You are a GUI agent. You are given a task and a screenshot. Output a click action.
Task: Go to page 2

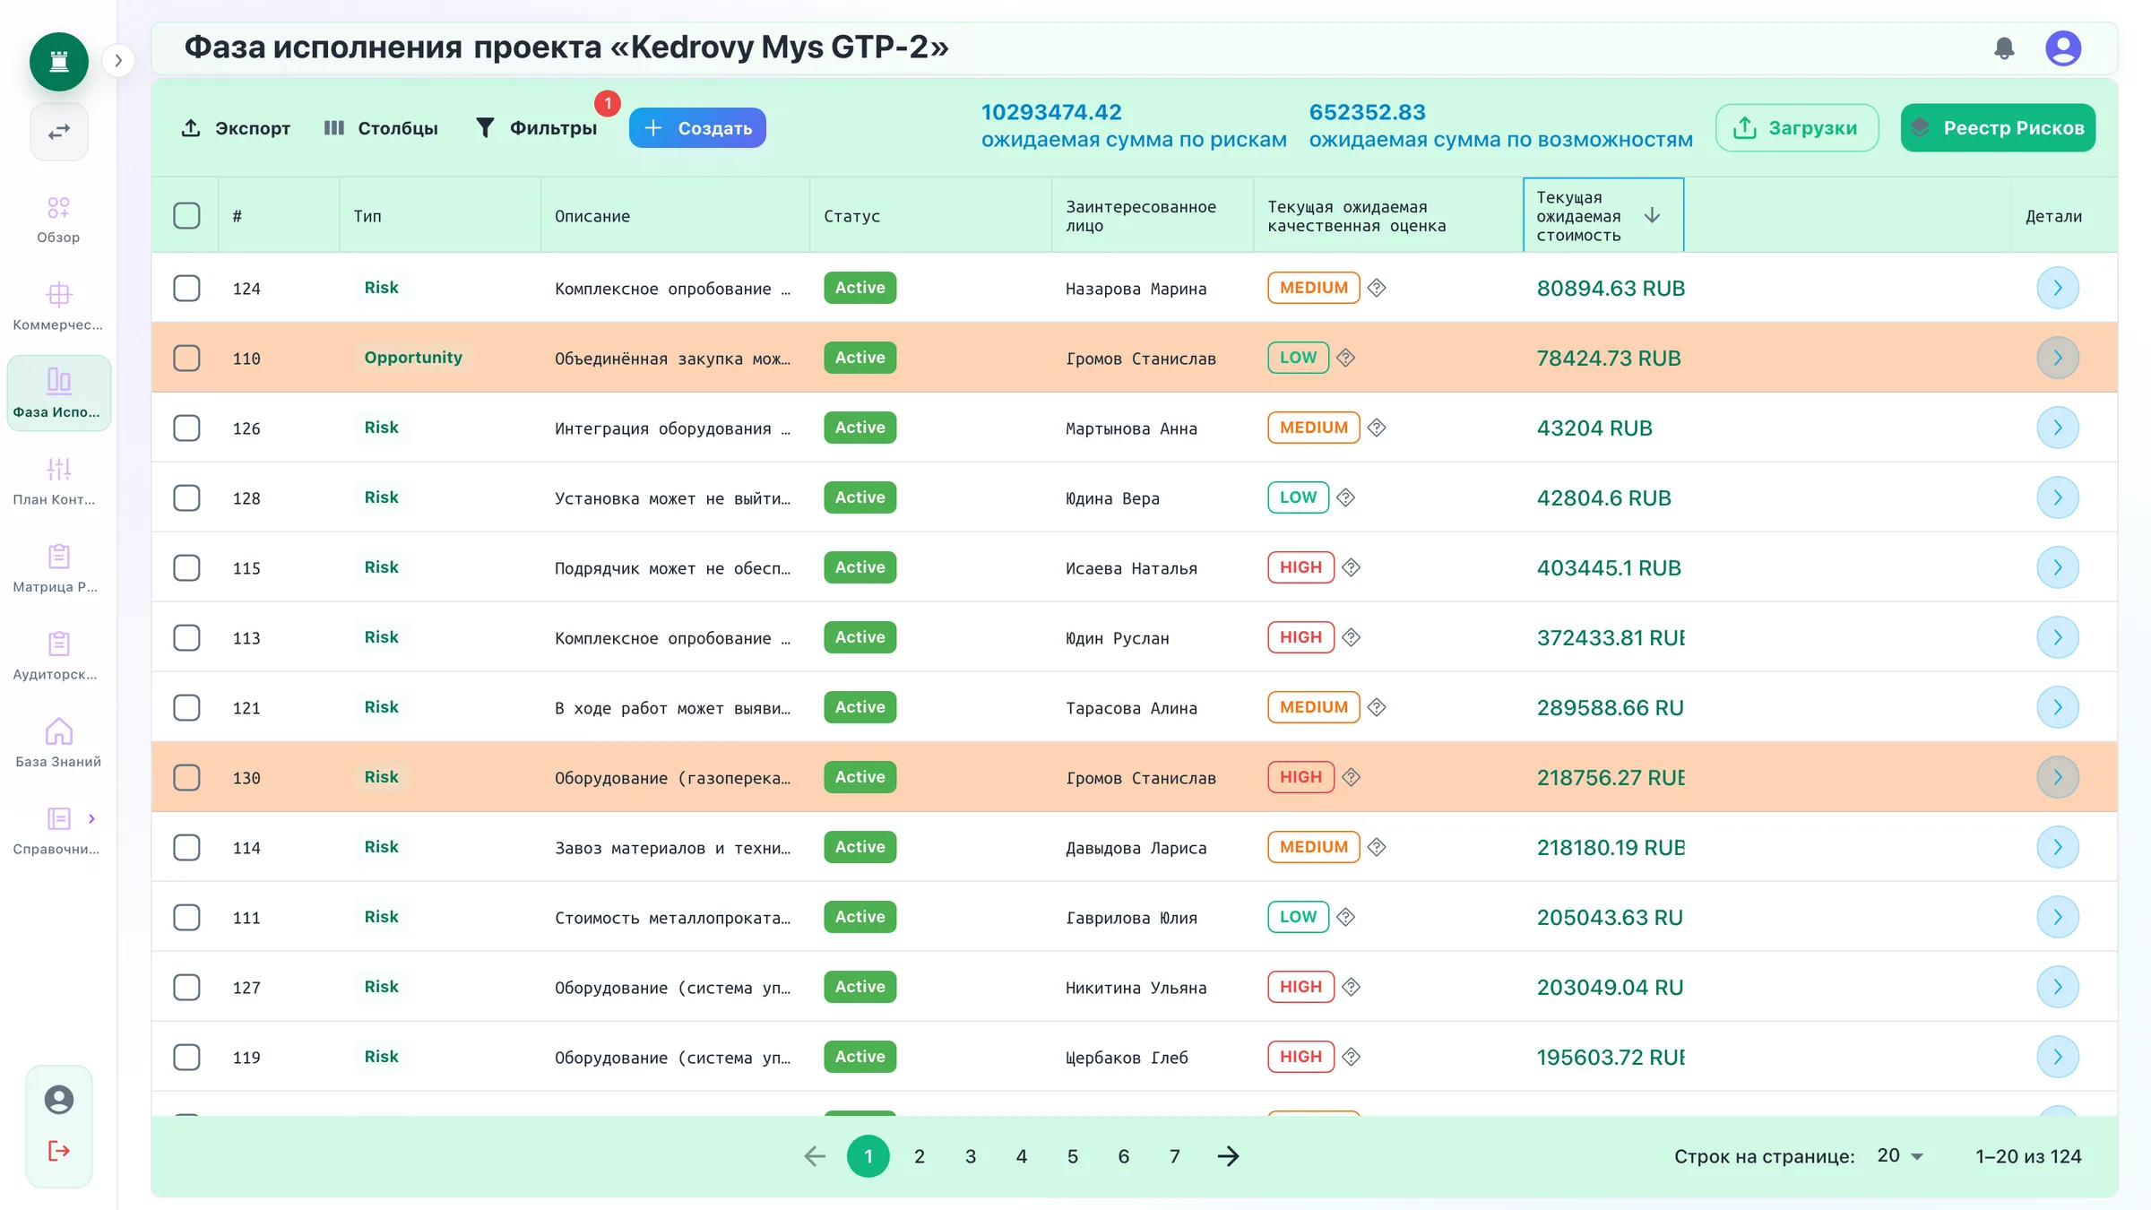[920, 1156]
